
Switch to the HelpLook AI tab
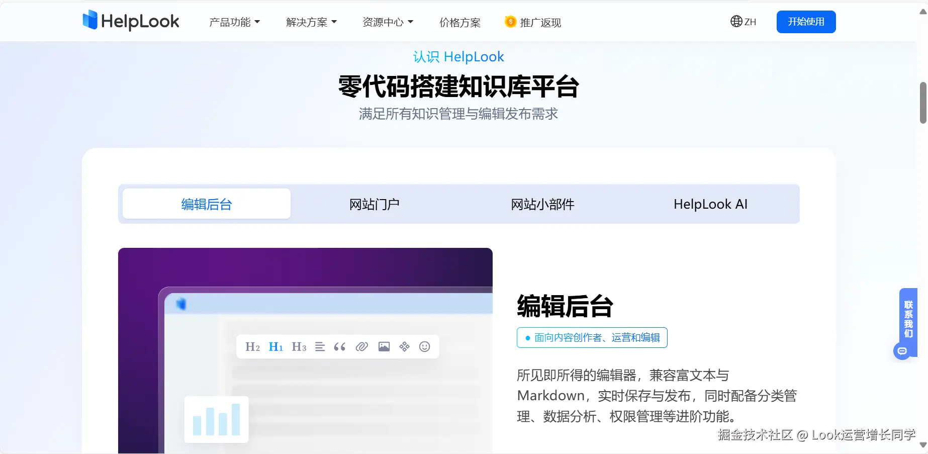[710, 204]
